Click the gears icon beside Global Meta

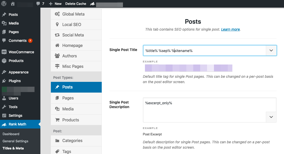coord(57,14)
